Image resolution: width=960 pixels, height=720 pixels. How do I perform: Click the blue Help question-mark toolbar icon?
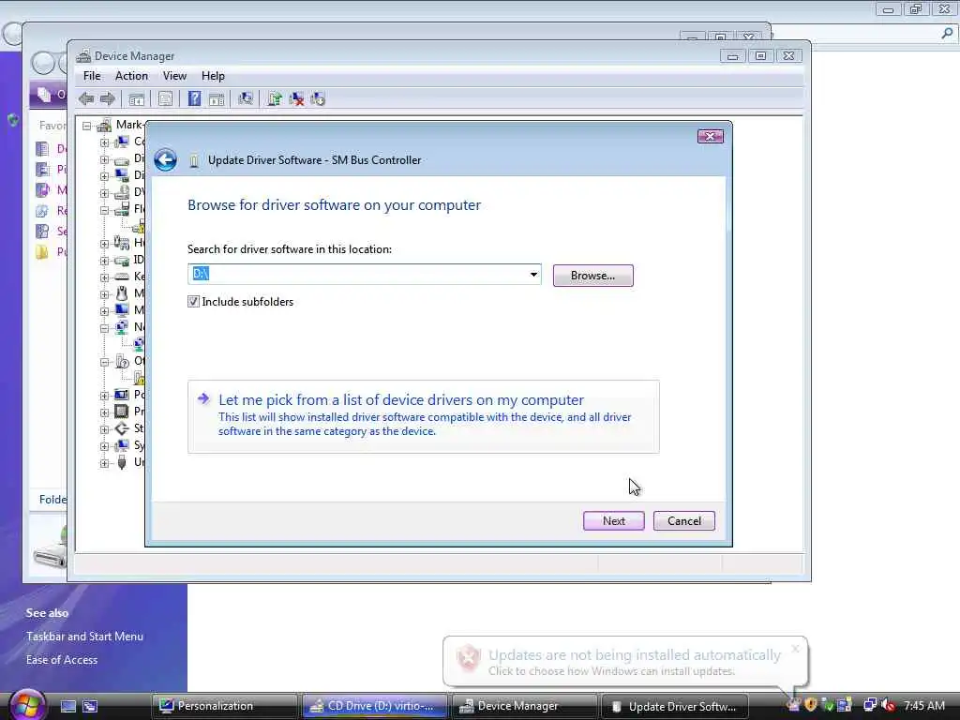tap(194, 98)
